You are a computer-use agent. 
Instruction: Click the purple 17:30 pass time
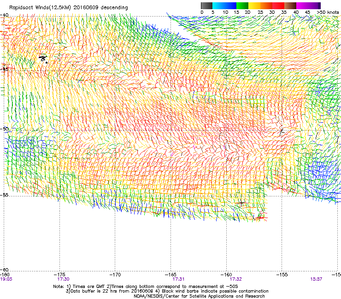click(x=63, y=279)
